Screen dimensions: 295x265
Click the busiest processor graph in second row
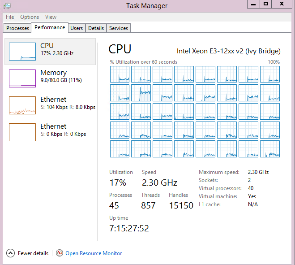pyautogui.click(x=141, y=93)
